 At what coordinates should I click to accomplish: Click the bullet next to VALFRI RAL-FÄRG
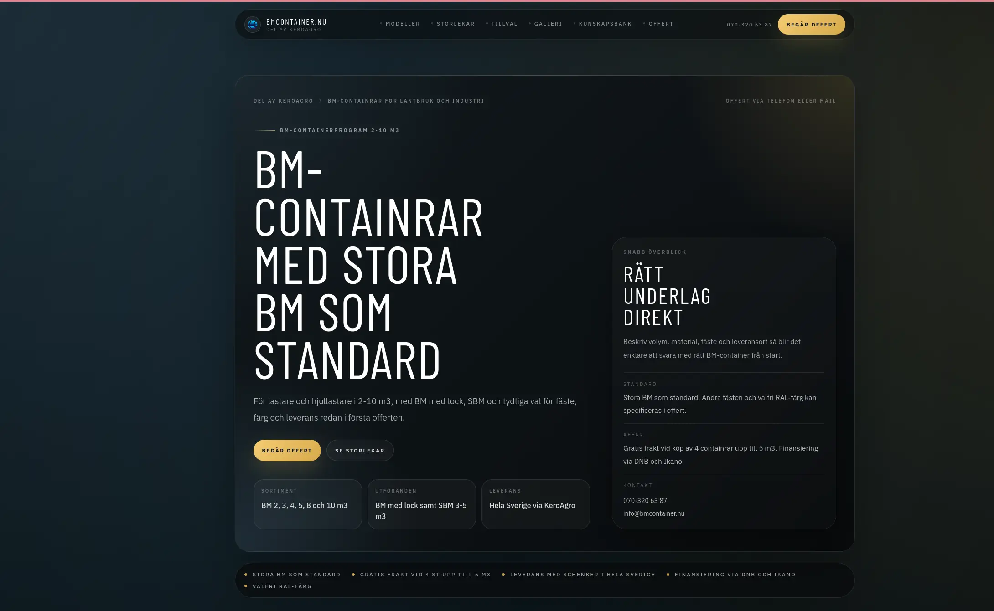coord(247,586)
